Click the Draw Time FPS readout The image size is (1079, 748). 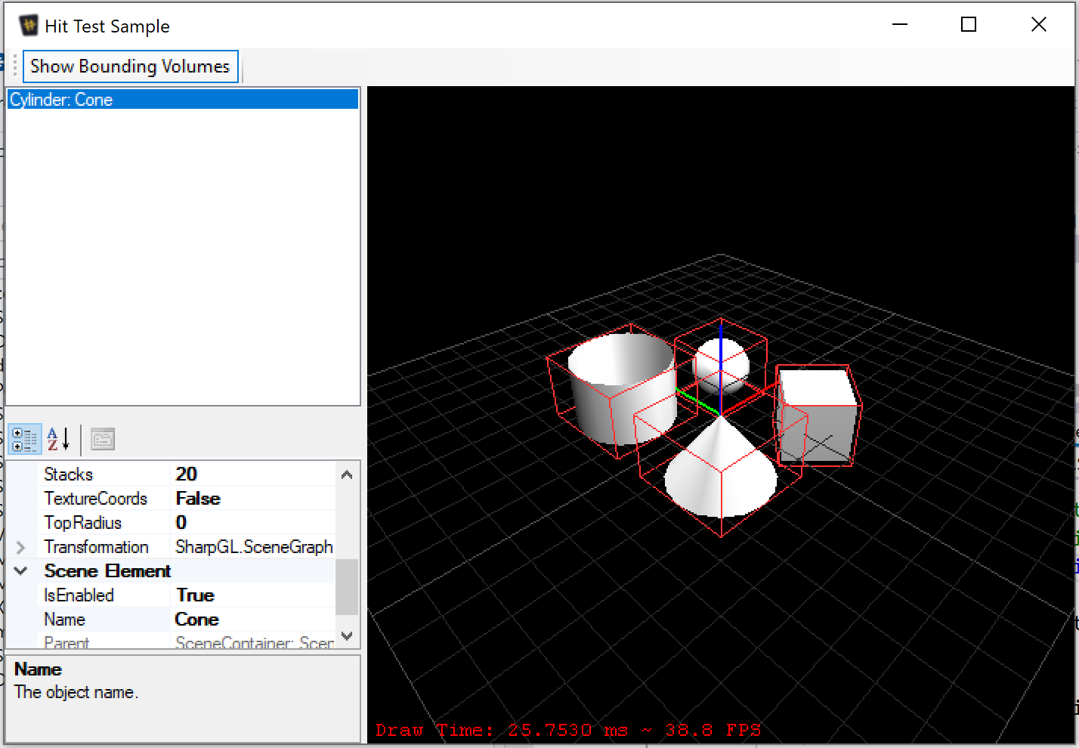568,730
